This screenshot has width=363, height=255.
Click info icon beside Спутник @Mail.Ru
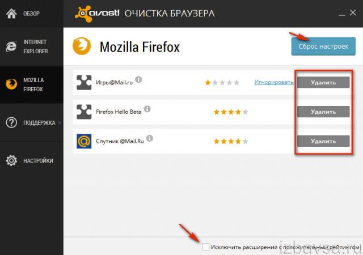[x=150, y=138]
